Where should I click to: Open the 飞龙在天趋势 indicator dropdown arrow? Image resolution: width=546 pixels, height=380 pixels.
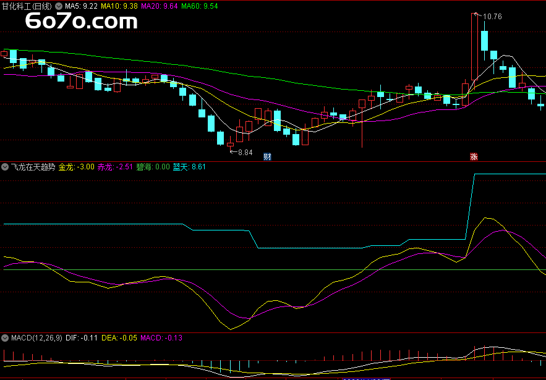tap(5, 167)
